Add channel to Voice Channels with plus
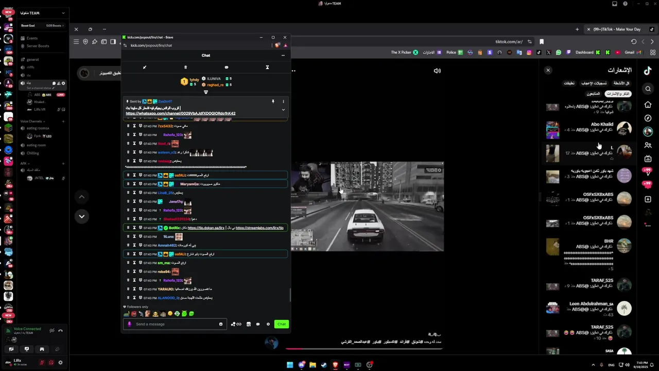Image resolution: width=659 pixels, height=371 pixels. point(63,121)
